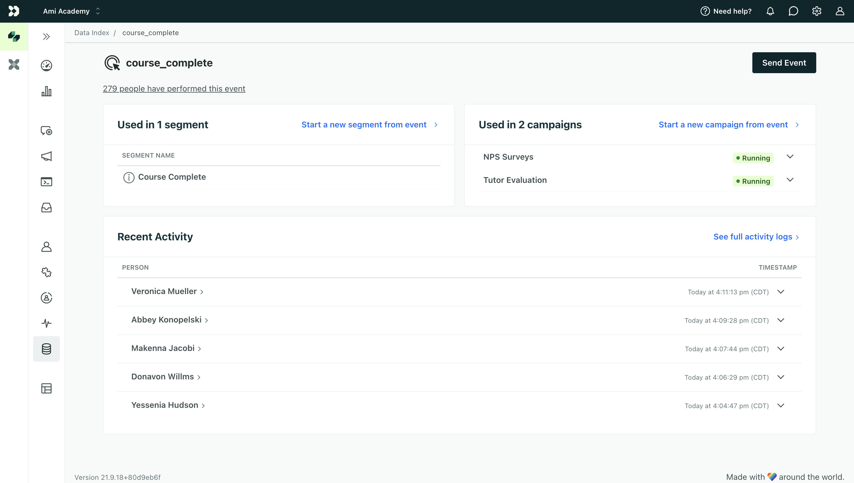Click the campaigns megaphone icon in sidebar
The height and width of the screenshot is (483, 854).
pyautogui.click(x=46, y=156)
